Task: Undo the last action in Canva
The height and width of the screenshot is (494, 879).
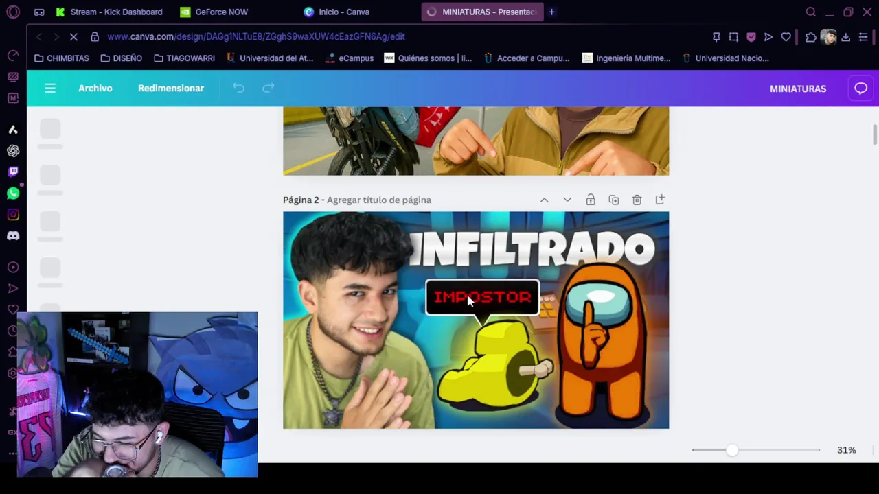Action: (238, 88)
